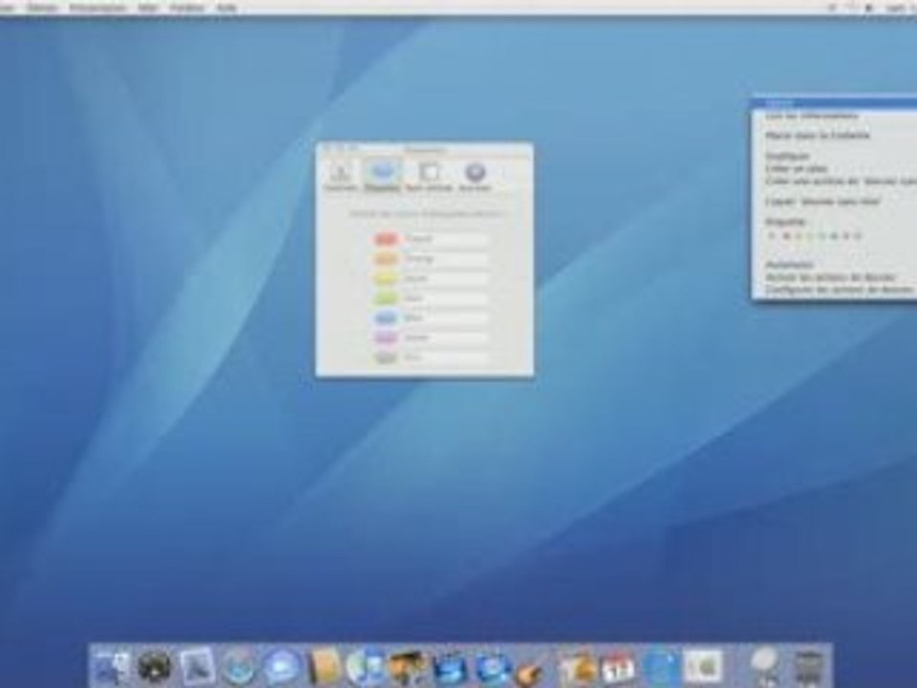This screenshot has height=688, width=917.
Task: Launch Dashboard from the Dock
Action: click(x=155, y=667)
